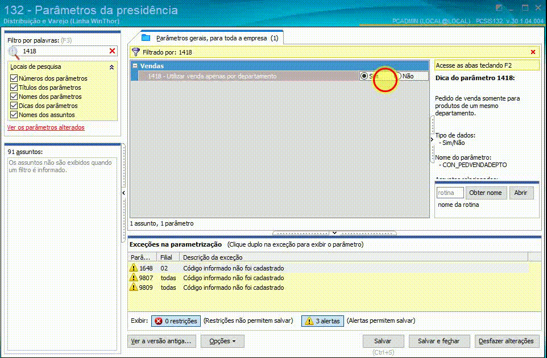The image size is (547, 358).
Task: Click the 'Filial' column header
Action: (168, 257)
